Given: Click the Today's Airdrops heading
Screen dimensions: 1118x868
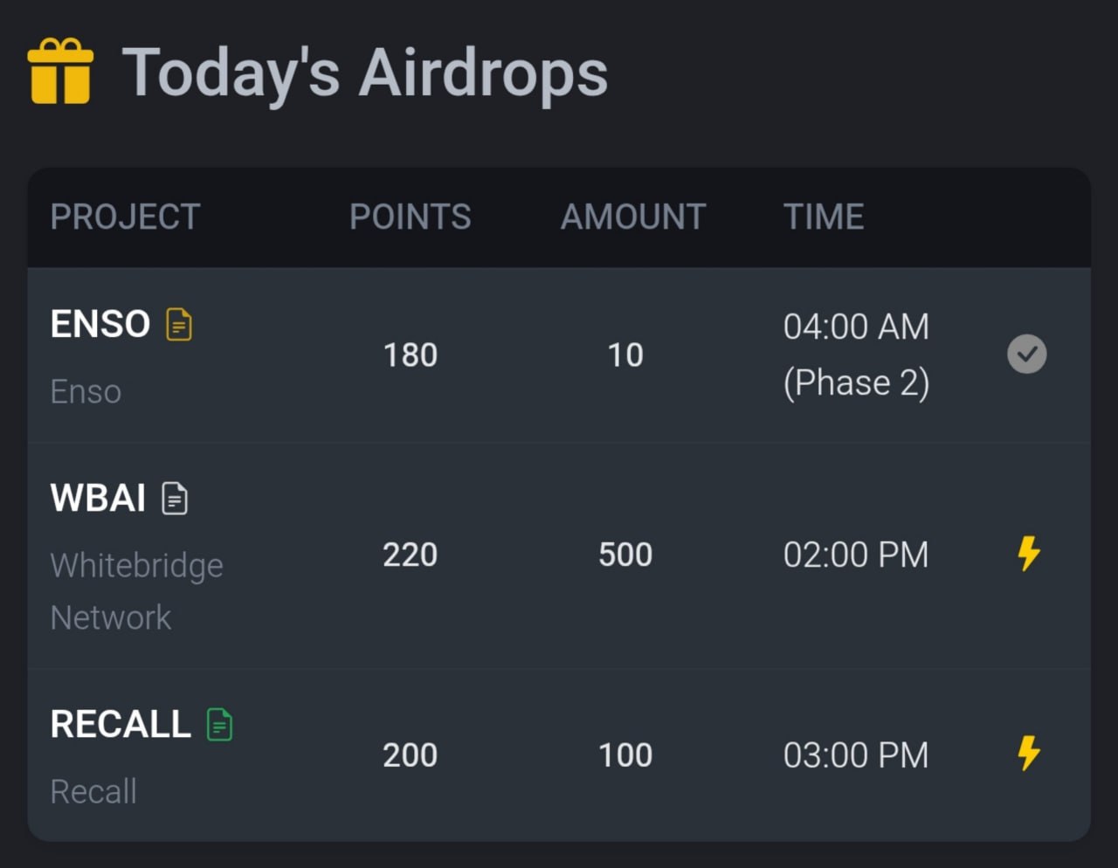Looking at the screenshot, I should point(364,73).
